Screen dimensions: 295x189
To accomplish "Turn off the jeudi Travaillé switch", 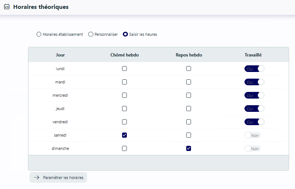I will click(x=254, y=109).
